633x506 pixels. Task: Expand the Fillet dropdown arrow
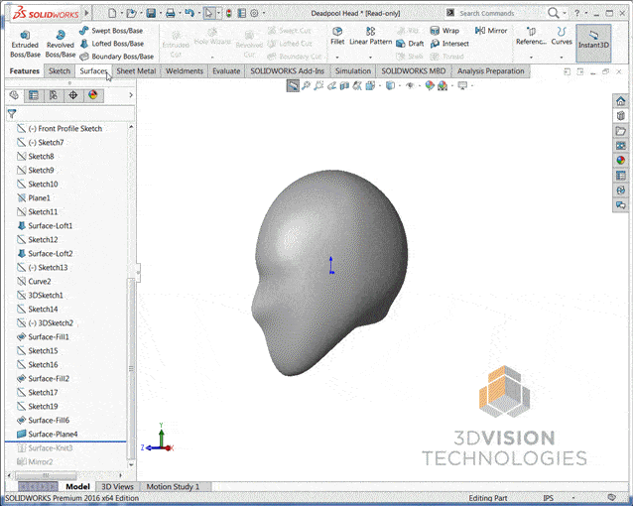tap(337, 58)
